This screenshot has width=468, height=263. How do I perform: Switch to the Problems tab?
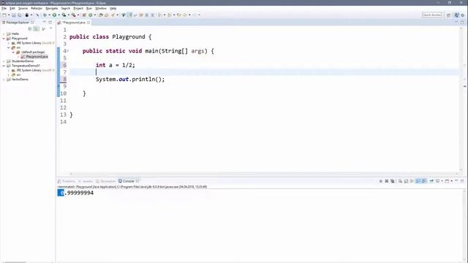pos(67,181)
